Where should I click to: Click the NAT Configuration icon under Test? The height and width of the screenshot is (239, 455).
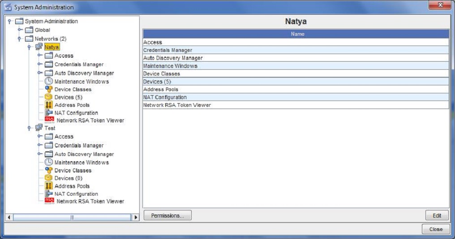(49, 194)
